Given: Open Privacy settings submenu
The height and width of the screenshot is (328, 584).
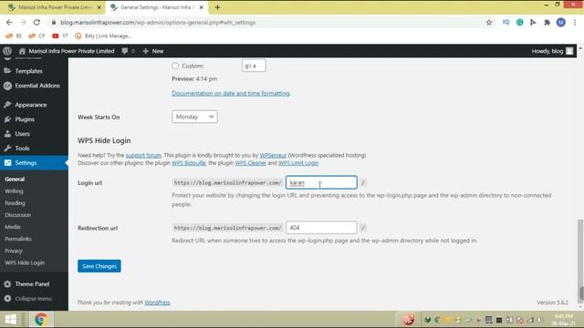Looking at the screenshot, I should [14, 251].
